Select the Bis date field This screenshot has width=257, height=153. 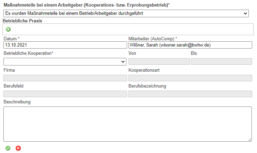coord(221,62)
